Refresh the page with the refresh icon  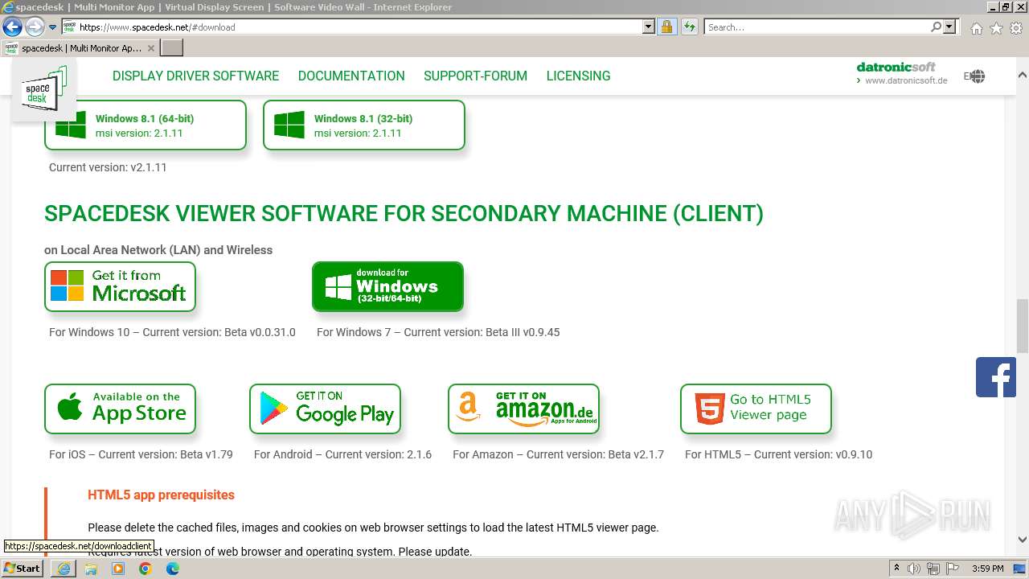(690, 27)
